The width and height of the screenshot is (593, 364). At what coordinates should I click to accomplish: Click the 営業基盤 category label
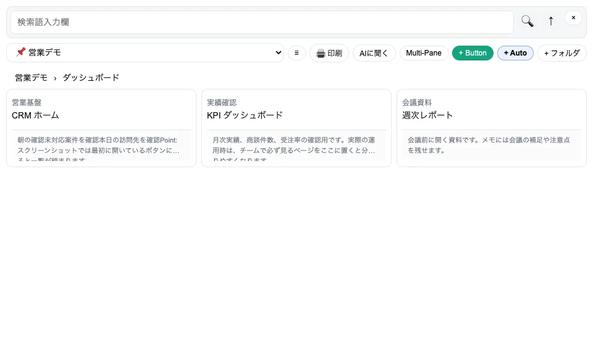[27, 102]
